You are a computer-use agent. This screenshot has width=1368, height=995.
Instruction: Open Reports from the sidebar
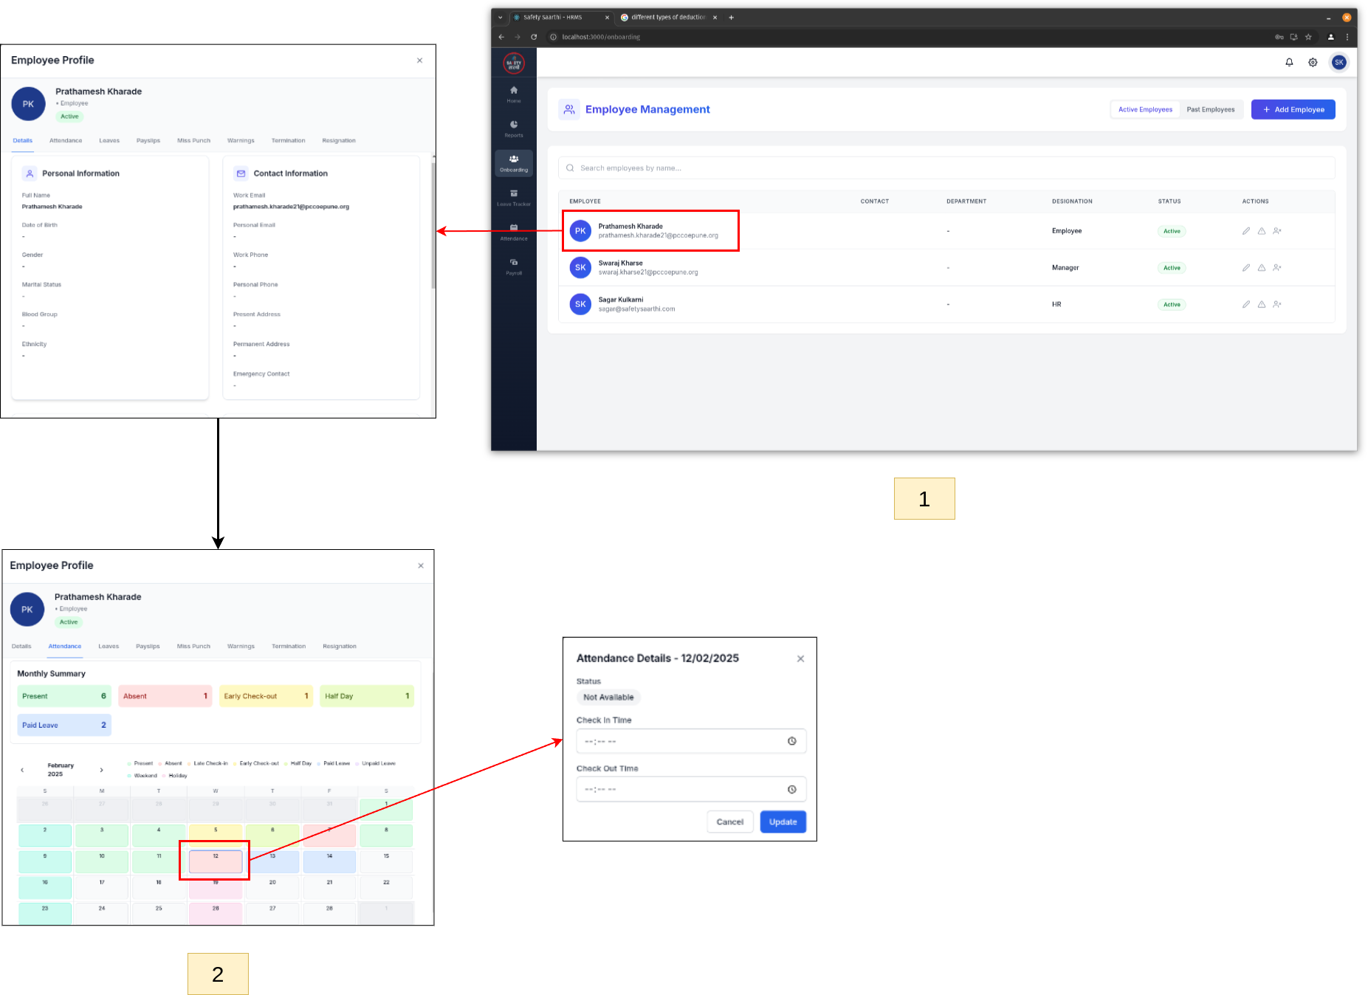(x=514, y=128)
